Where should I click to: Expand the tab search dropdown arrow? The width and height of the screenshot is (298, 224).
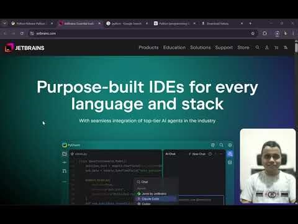4,23
